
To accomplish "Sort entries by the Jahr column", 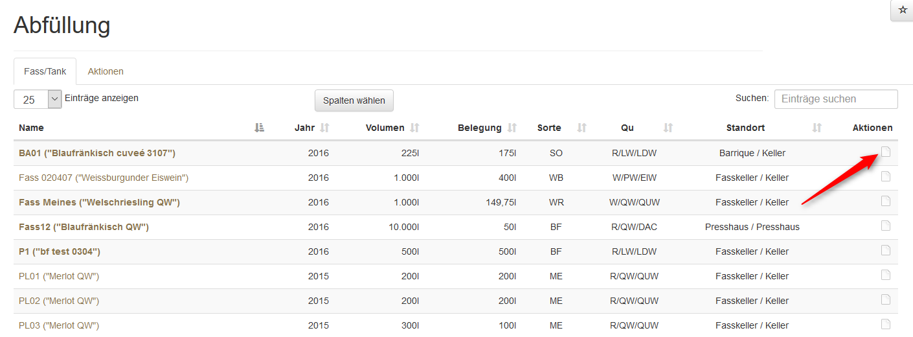I will (x=325, y=128).
